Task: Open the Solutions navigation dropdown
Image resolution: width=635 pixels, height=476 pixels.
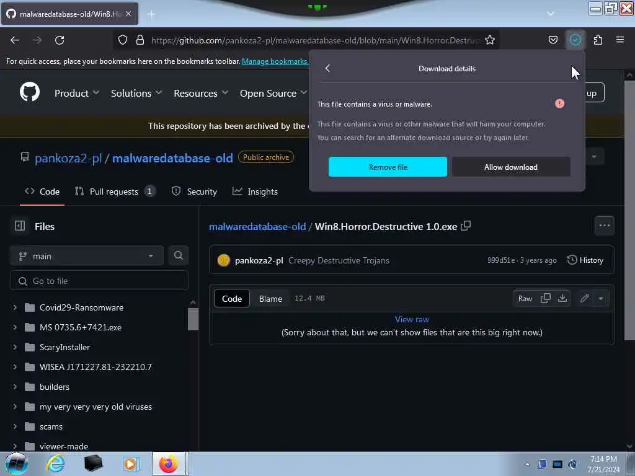Action: coord(136,93)
